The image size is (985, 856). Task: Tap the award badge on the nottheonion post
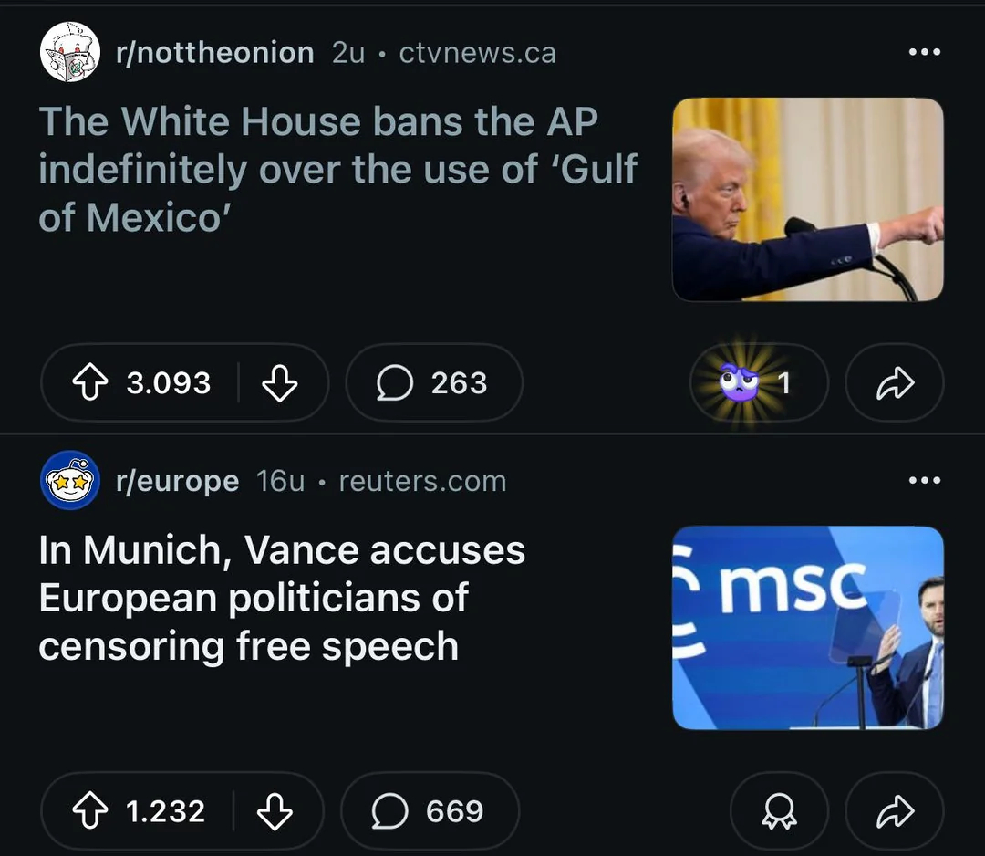[x=757, y=383]
